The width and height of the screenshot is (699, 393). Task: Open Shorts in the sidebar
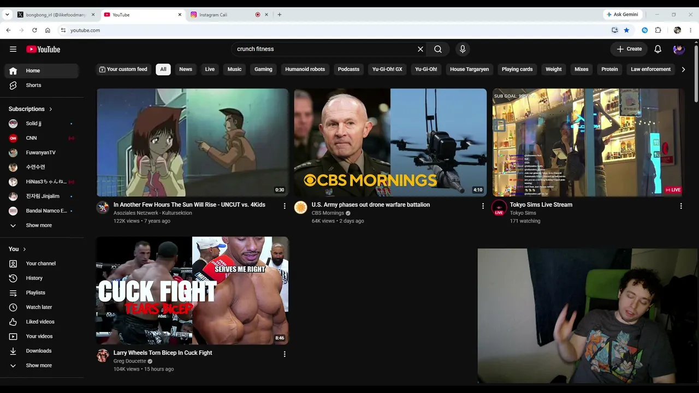point(42,85)
